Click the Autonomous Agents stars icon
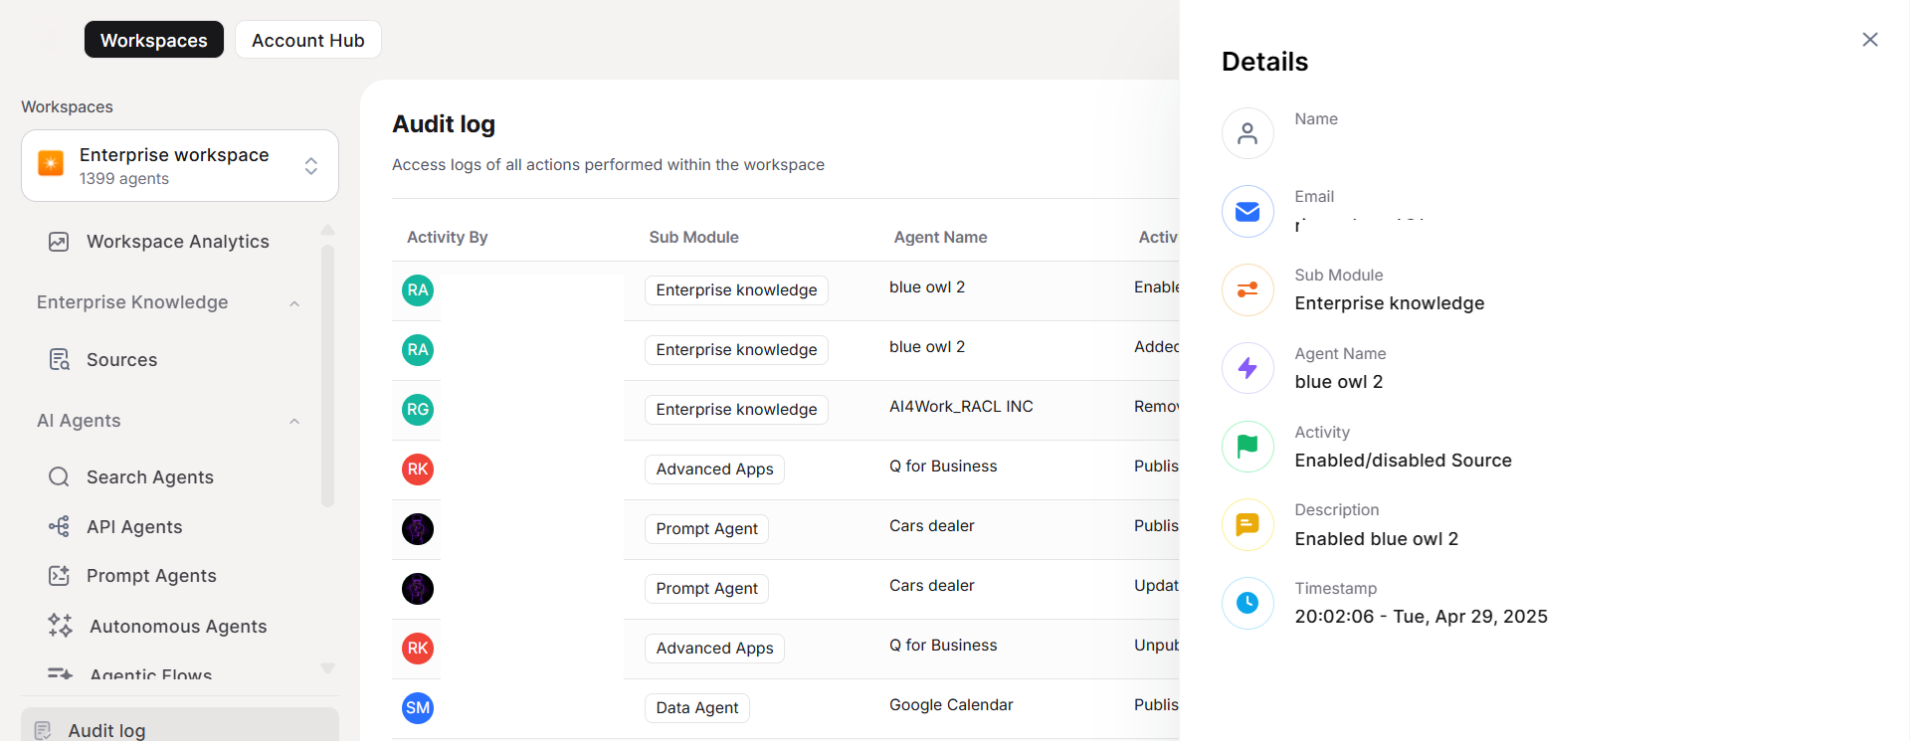This screenshot has height=750, width=1910. point(60,625)
